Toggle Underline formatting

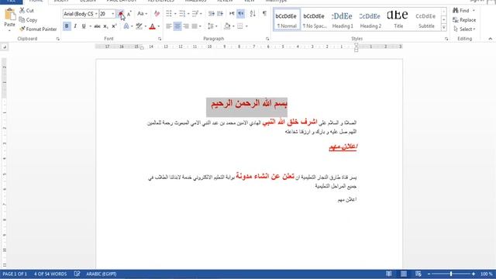pos(84,26)
